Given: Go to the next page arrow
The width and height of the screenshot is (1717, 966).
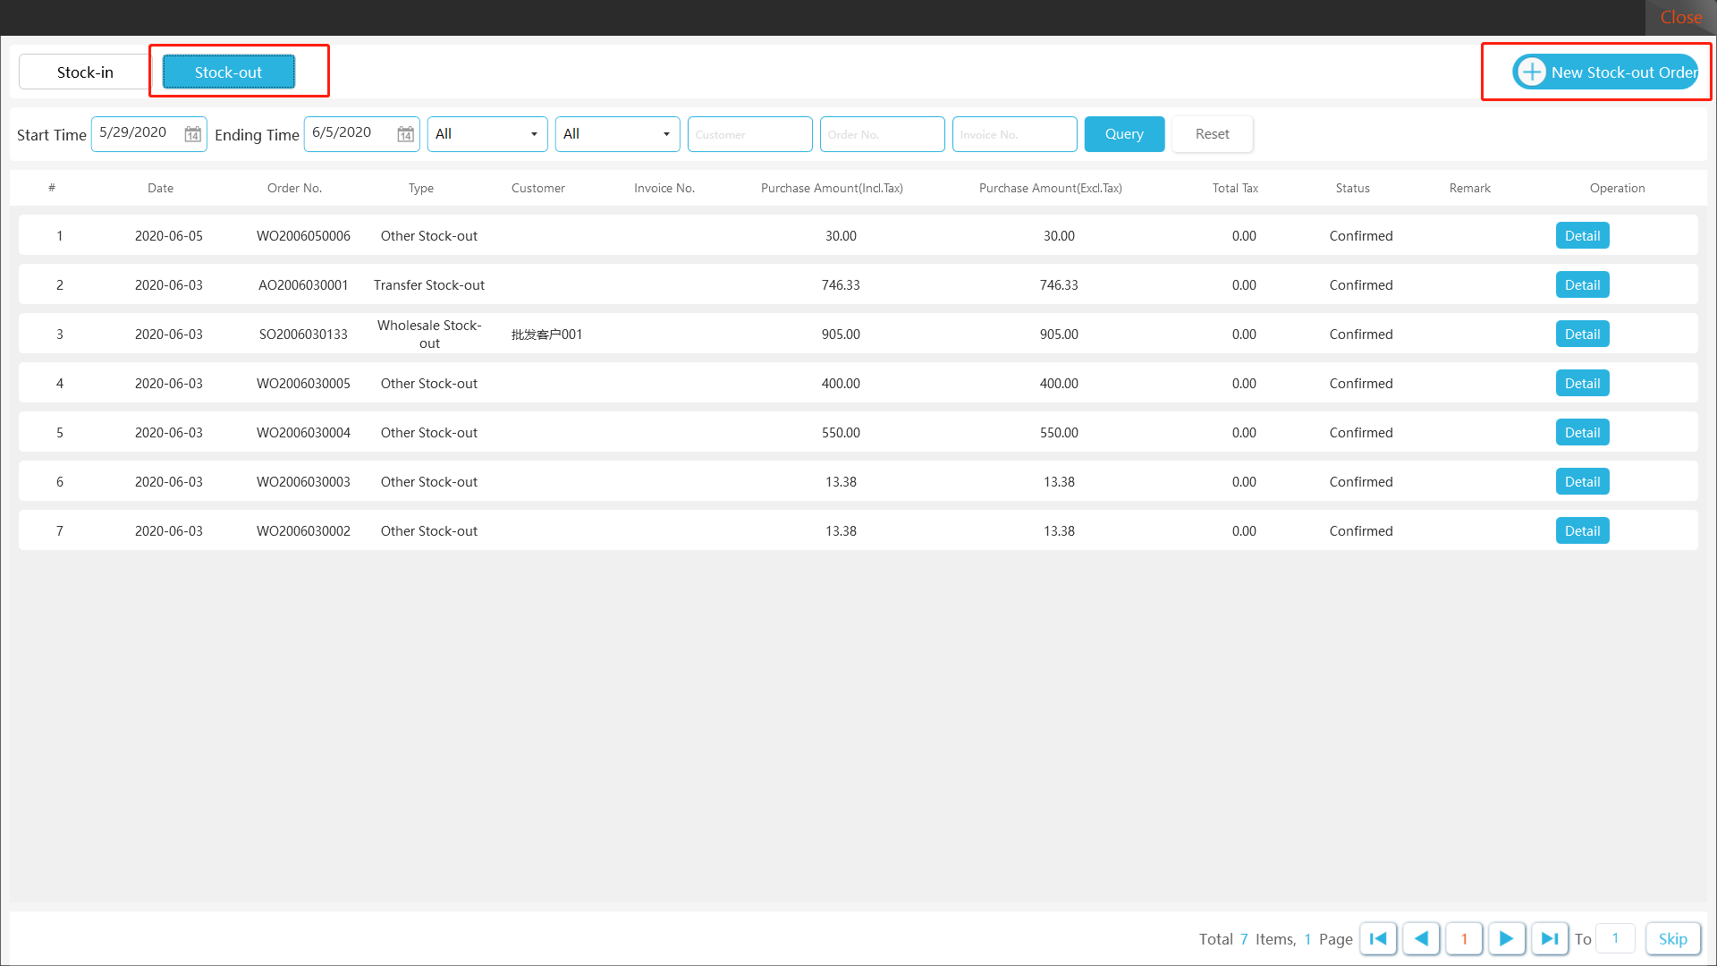Looking at the screenshot, I should 1506,938.
